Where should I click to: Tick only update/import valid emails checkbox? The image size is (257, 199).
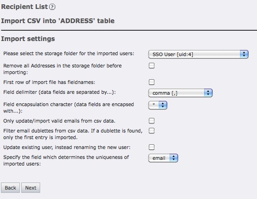tap(152, 121)
